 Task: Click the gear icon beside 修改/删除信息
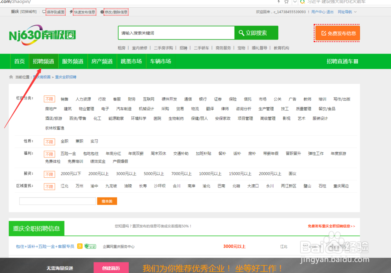point(102,11)
